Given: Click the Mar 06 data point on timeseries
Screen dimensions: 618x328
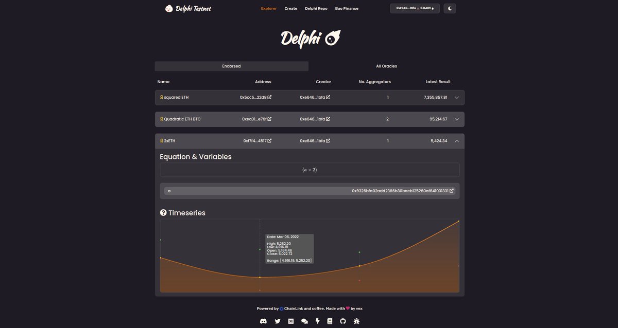Looking at the screenshot, I should [x=260, y=277].
